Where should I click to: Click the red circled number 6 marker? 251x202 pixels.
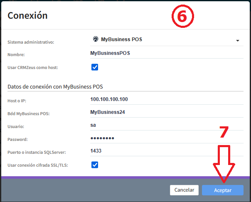point(183,17)
